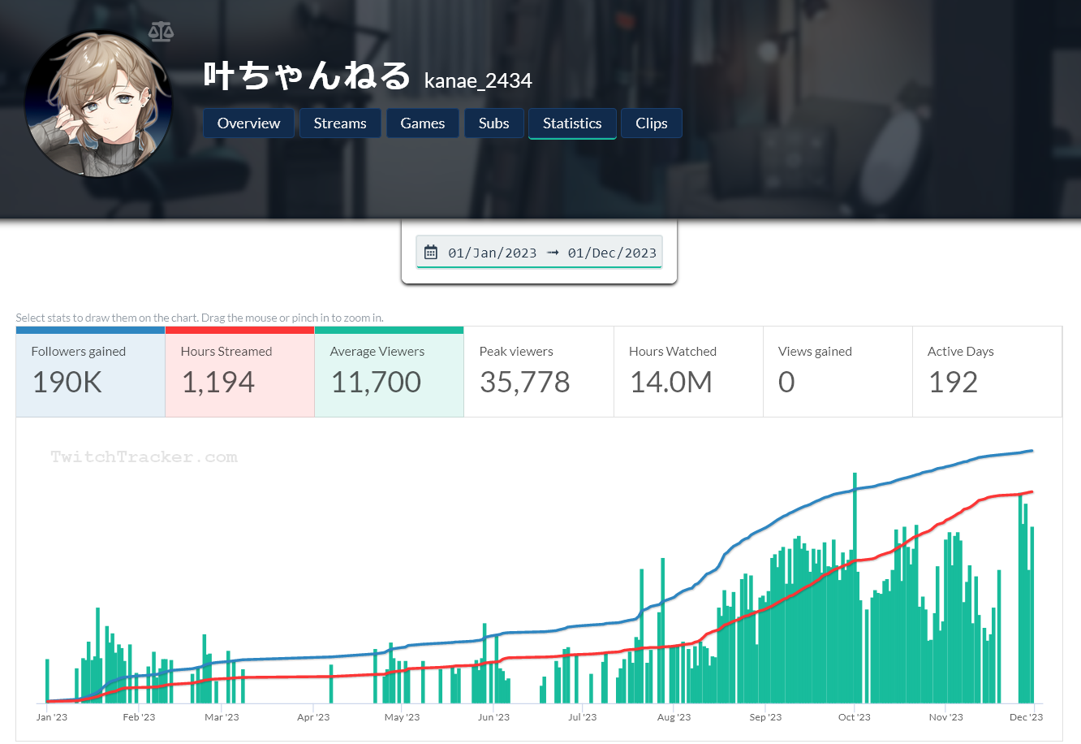This screenshot has height=744, width=1081.
Task: Click the tallest bar near Oct '23
Action: [855, 585]
